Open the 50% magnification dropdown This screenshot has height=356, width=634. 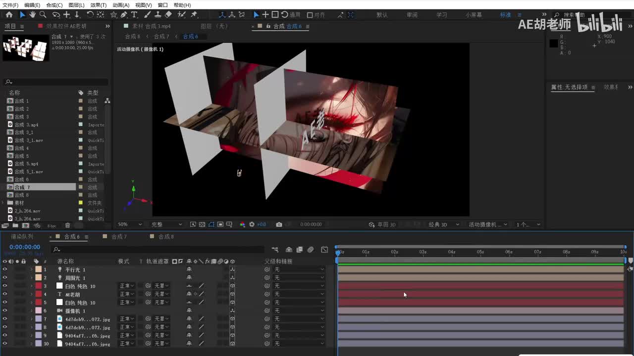(x=131, y=224)
